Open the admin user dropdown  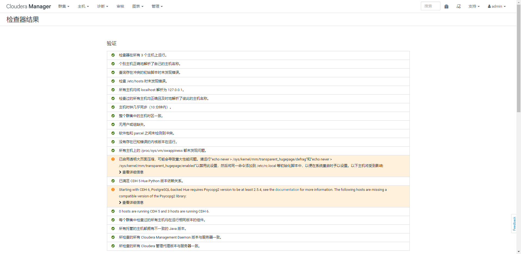tap(497, 6)
